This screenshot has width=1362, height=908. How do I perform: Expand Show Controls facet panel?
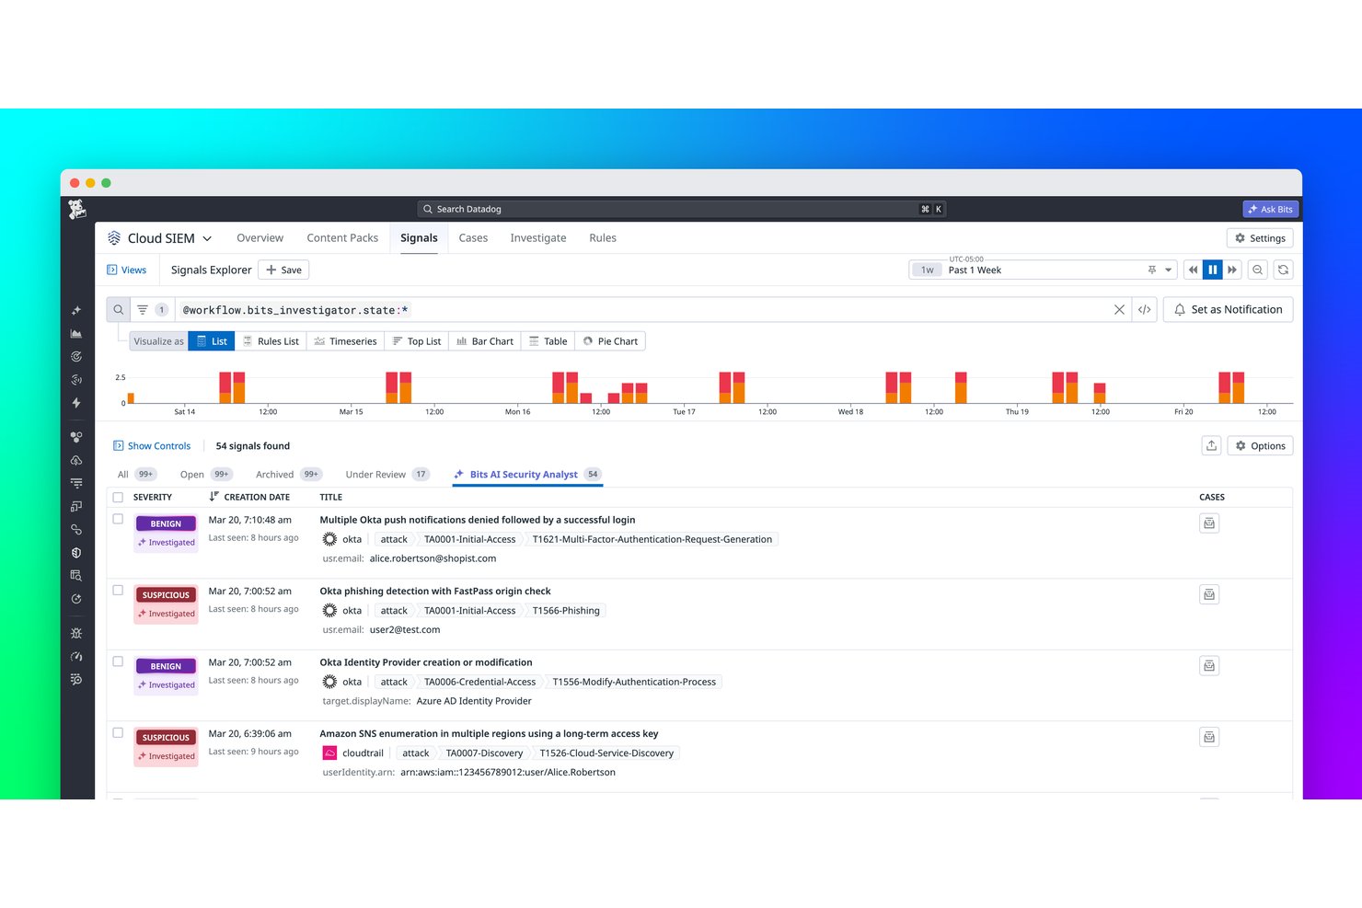[152, 445]
